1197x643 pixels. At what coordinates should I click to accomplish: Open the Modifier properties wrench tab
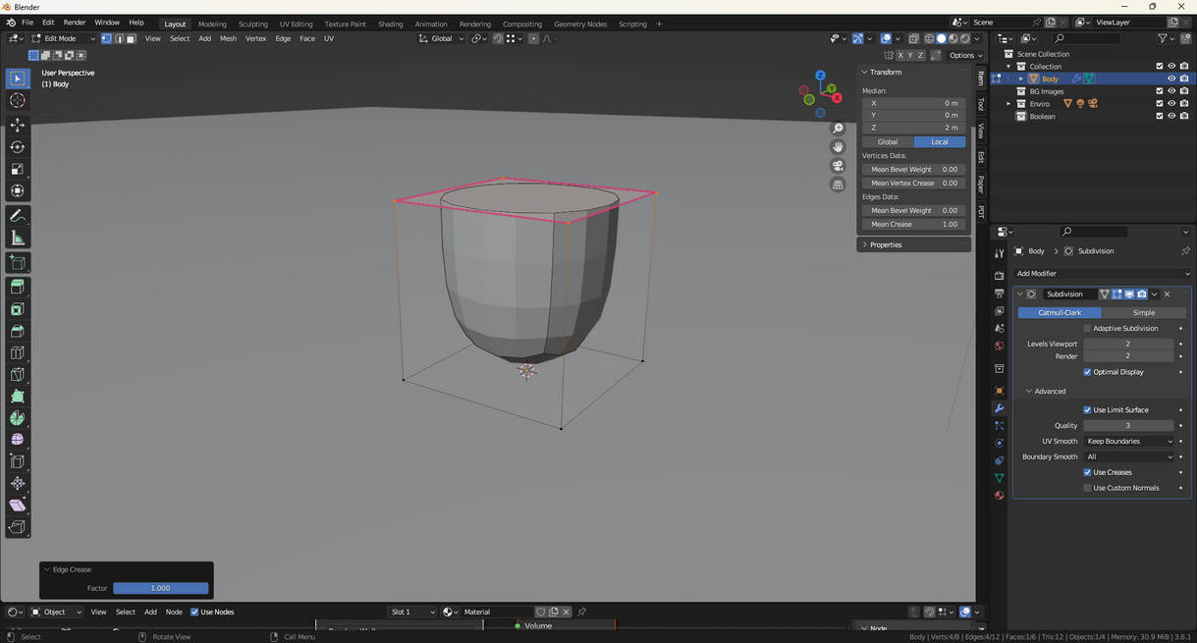point(999,408)
